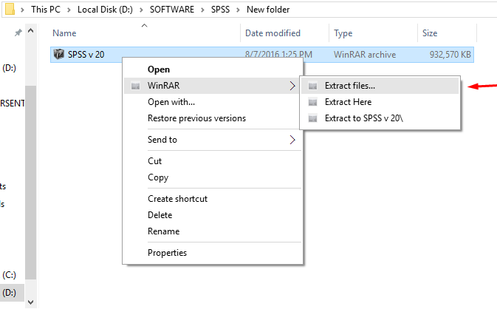Click Delete in the context menu
The height and width of the screenshot is (312, 497).
pyautogui.click(x=160, y=215)
